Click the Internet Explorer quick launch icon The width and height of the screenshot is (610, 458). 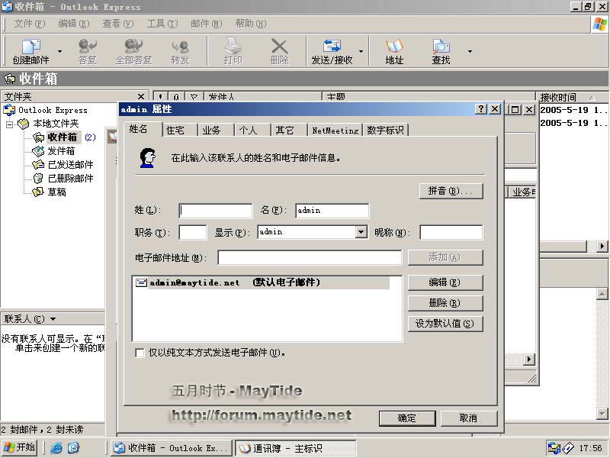(x=56, y=448)
